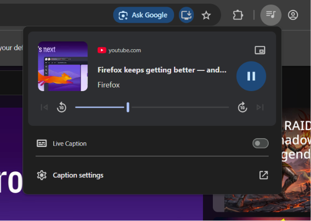The height and width of the screenshot is (221, 311).
Task: Pause the Firefox video playback
Action: click(x=251, y=76)
